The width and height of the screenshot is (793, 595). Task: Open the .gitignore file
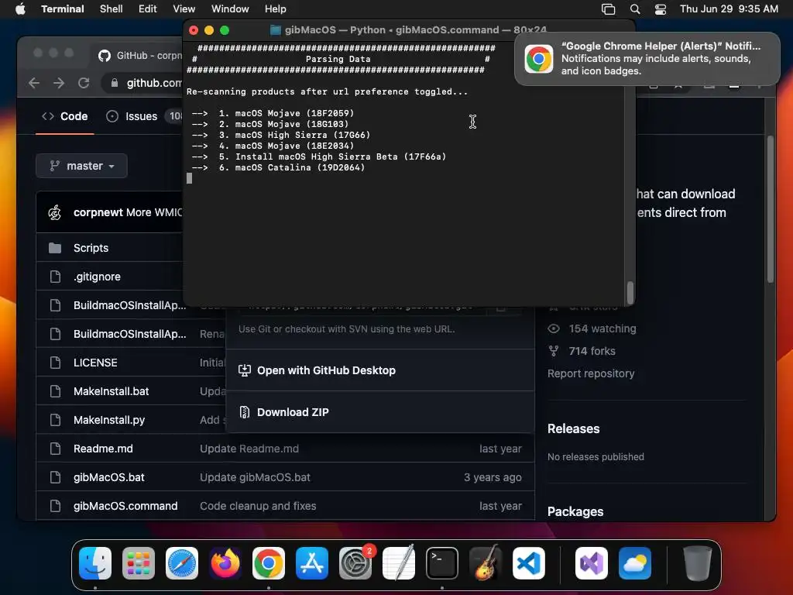pos(97,277)
